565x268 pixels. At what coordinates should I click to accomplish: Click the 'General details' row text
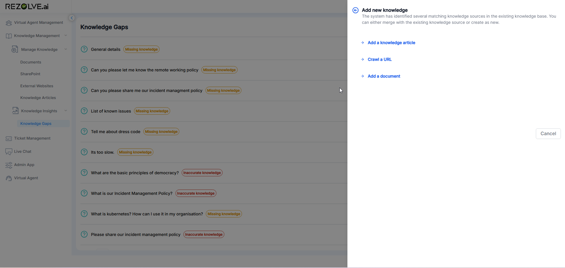point(106,49)
